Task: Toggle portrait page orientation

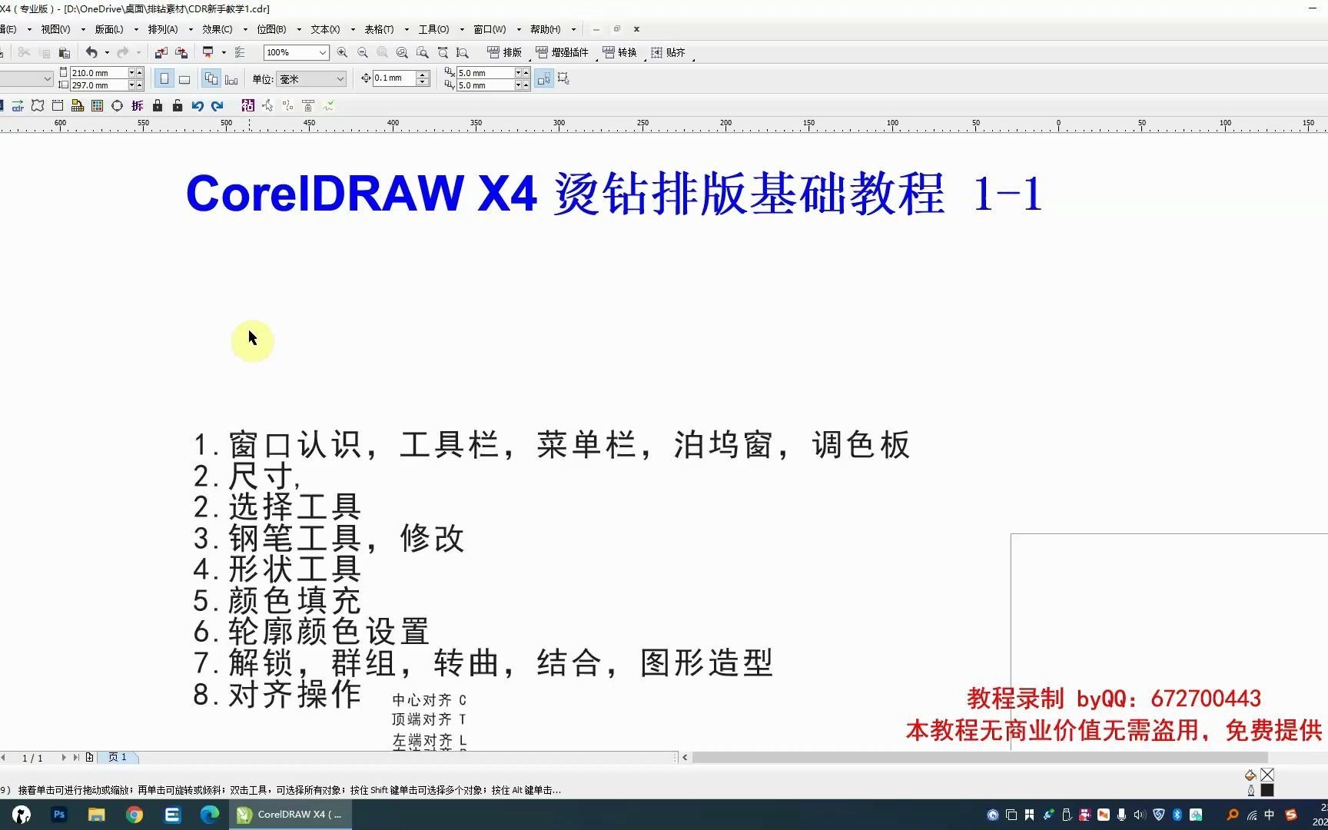Action: pos(164,78)
